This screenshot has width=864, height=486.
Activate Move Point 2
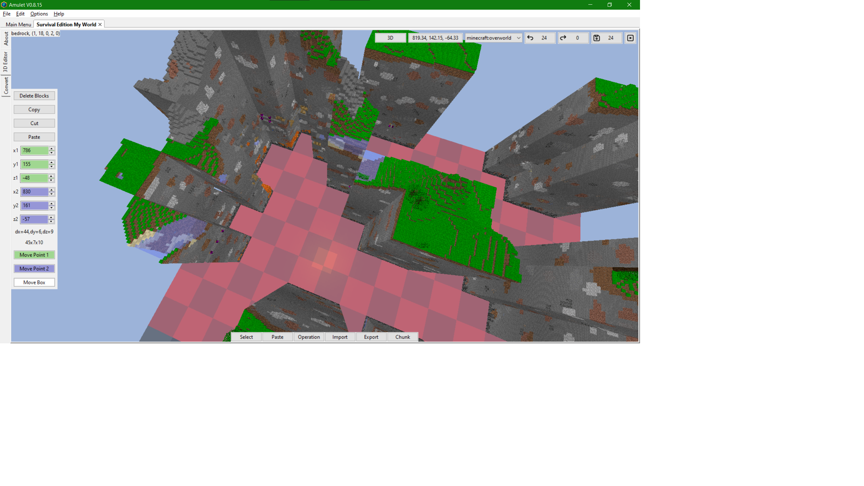tap(34, 268)
